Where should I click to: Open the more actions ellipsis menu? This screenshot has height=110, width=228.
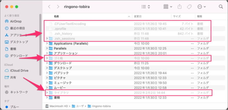click(201, 7)
